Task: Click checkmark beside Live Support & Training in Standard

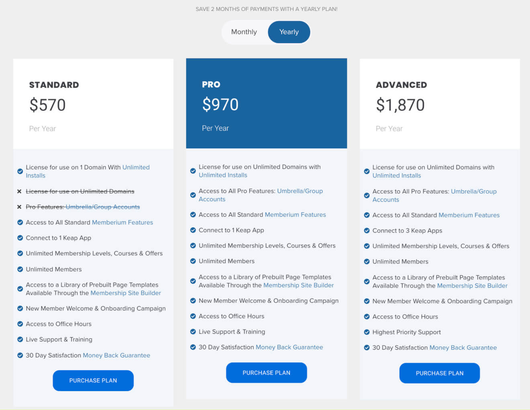Action: click(20, 339)
